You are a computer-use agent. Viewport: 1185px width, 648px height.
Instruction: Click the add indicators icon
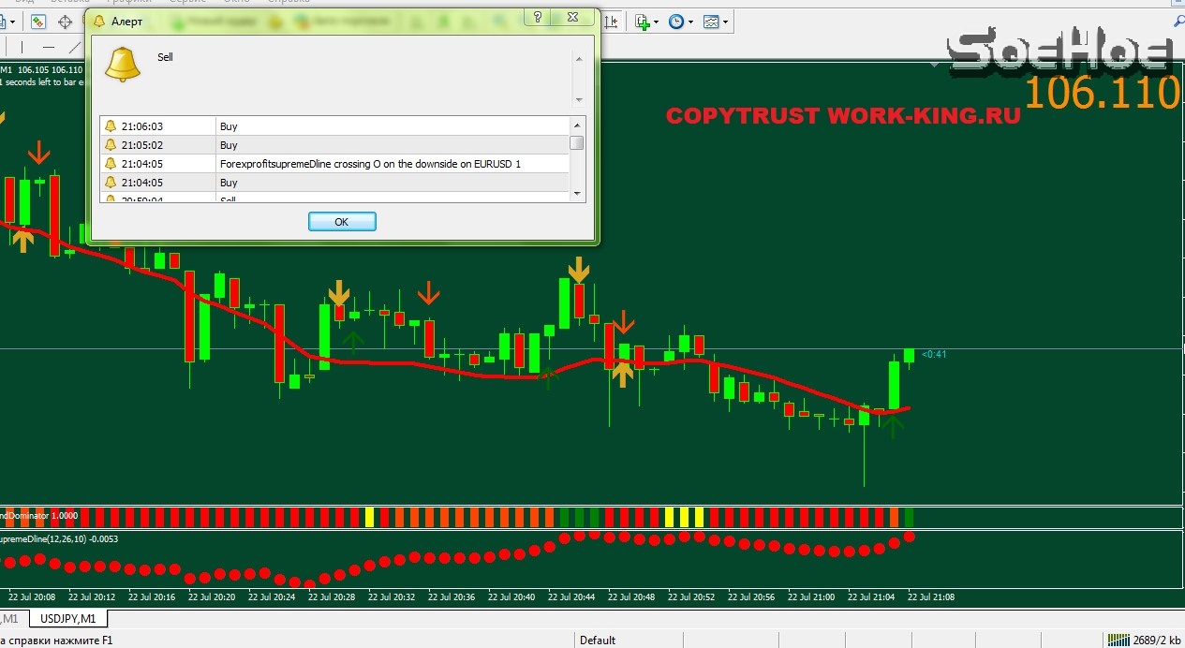(642, 22)
